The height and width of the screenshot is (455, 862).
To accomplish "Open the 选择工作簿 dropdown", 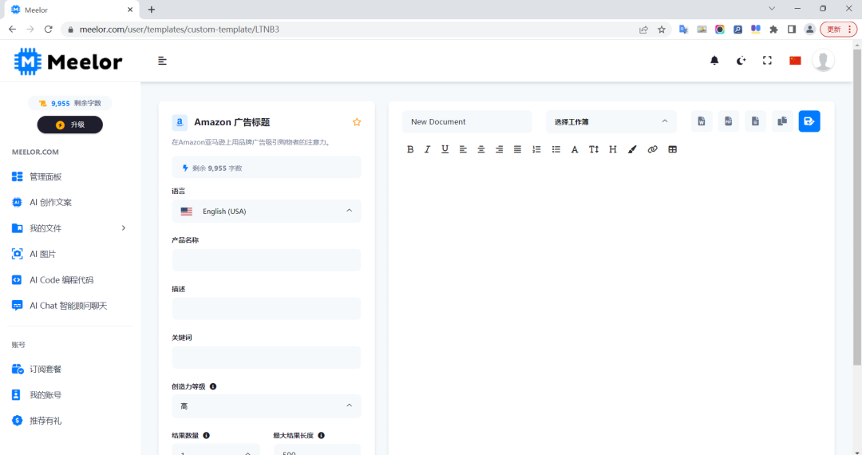I will click(611, 121).
